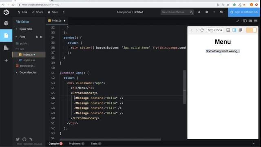This screenshot has height=147, width=261.
Task: Click the ErrorBoundary opening tag line
Action: (84, 93)
